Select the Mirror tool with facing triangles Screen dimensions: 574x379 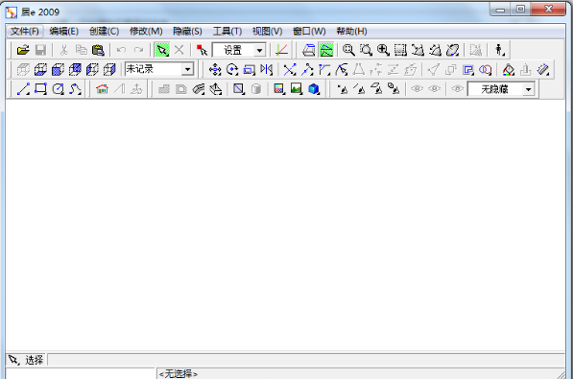tap(267, 69)
